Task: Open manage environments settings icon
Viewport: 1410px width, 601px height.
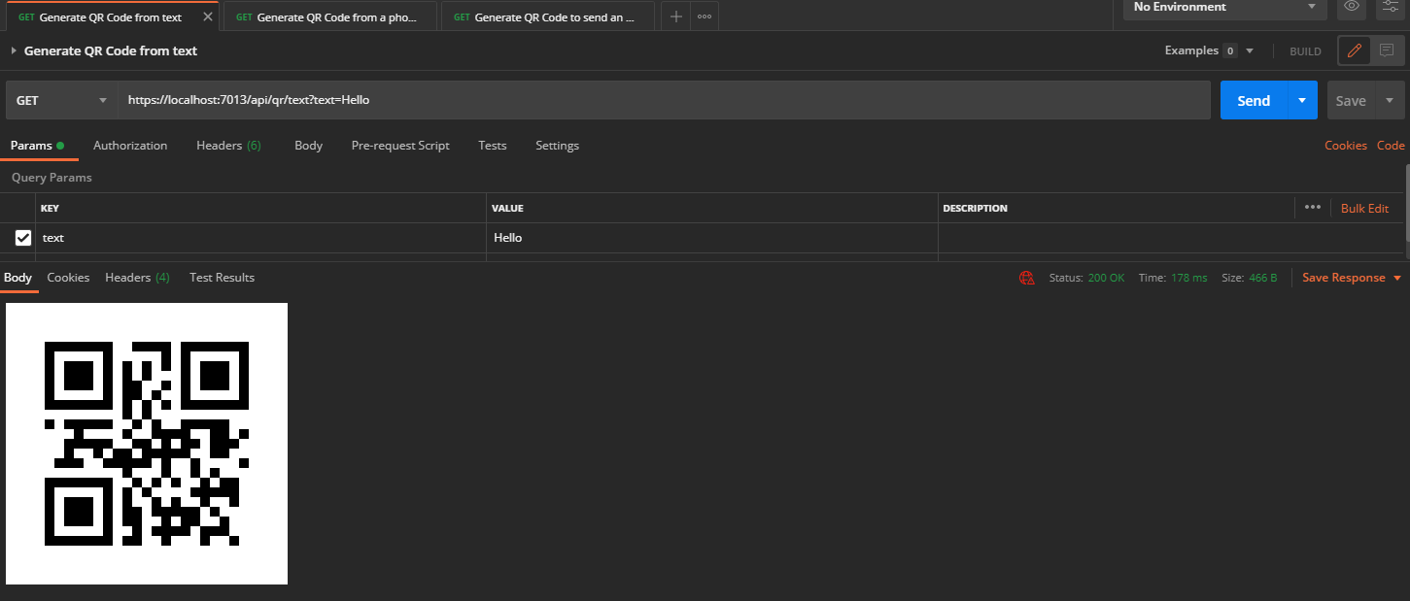Action: click(x=1391, y=7)
